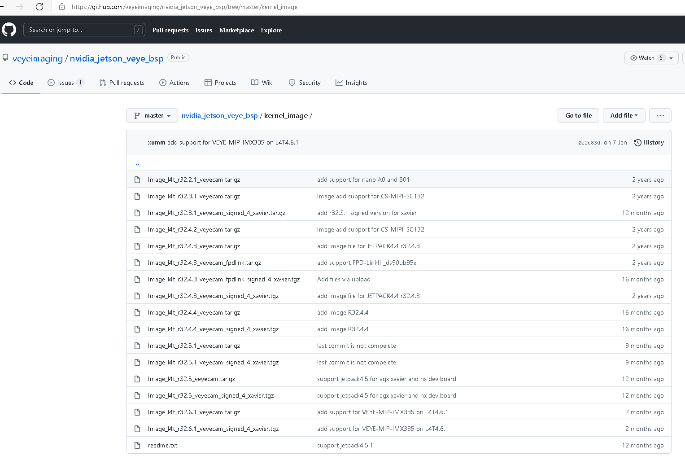Go up to parent directory (..)

click(x=137, y=163)
